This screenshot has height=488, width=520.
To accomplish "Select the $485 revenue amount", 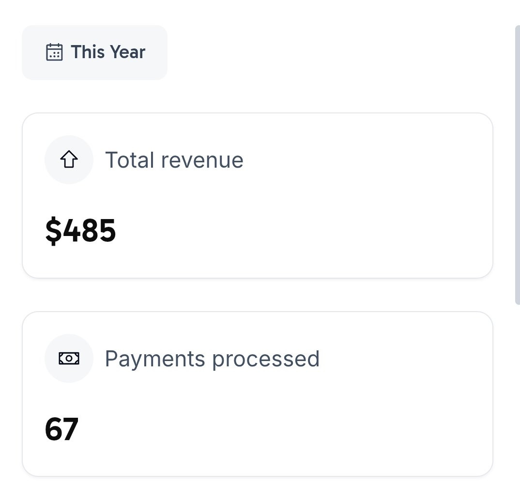I will 81,231.
